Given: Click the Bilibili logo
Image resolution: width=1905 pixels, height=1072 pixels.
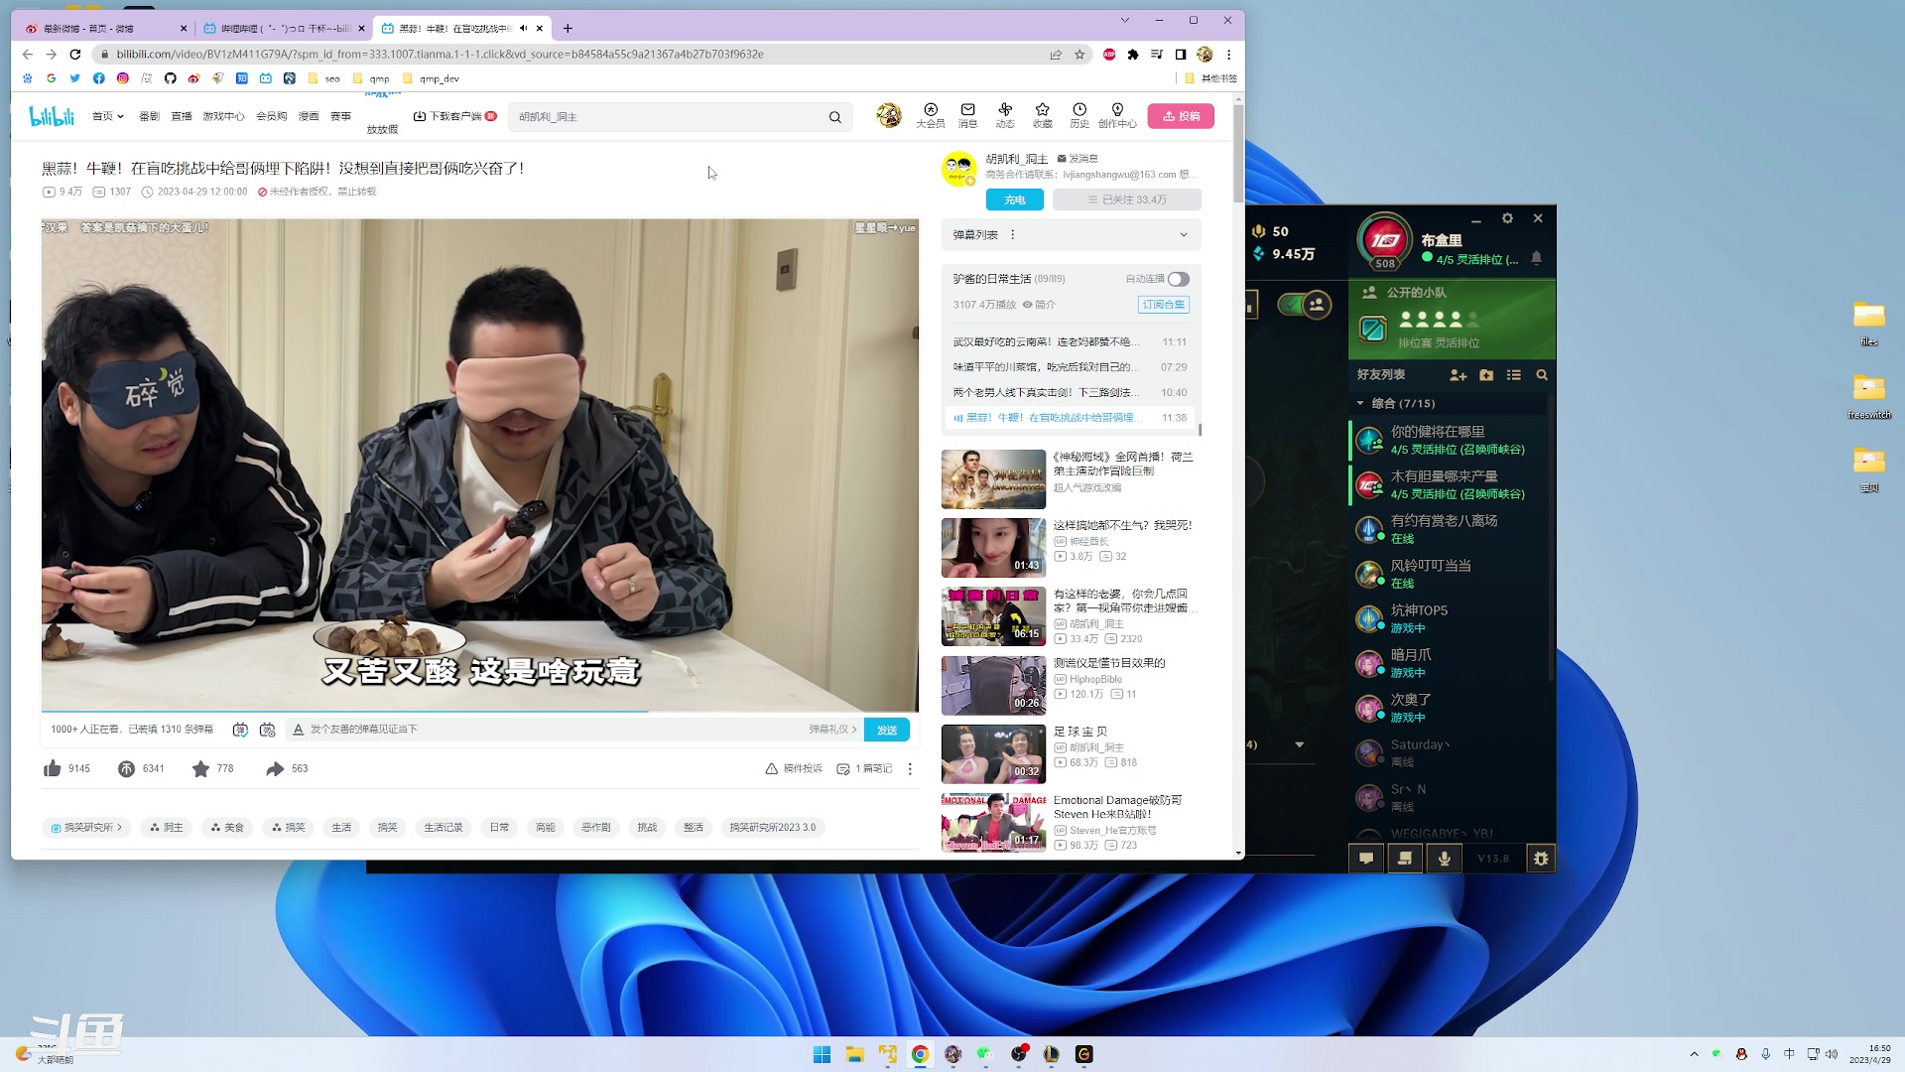Looking at the screenshot, I should click(x=52, y=116).
